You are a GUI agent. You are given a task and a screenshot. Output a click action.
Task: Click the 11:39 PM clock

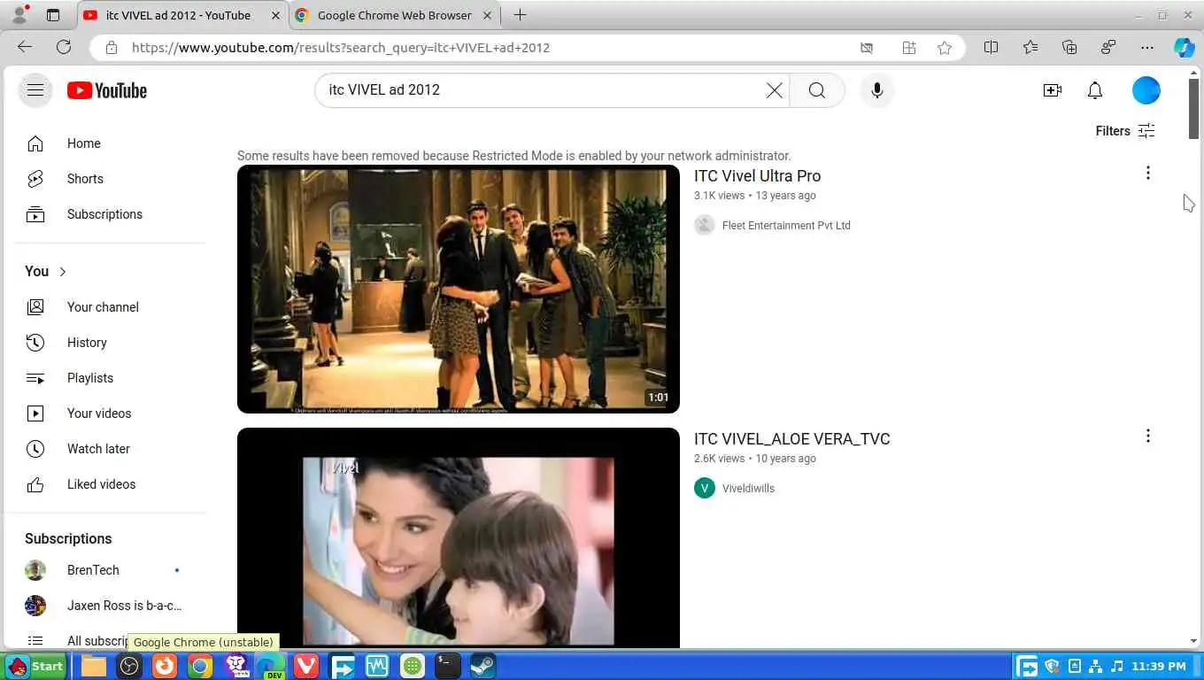point(1159,666)
